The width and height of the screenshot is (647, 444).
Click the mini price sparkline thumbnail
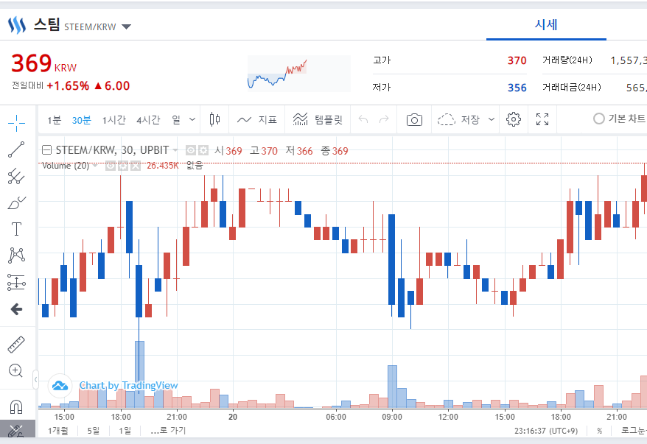click(x=299, y=74)
